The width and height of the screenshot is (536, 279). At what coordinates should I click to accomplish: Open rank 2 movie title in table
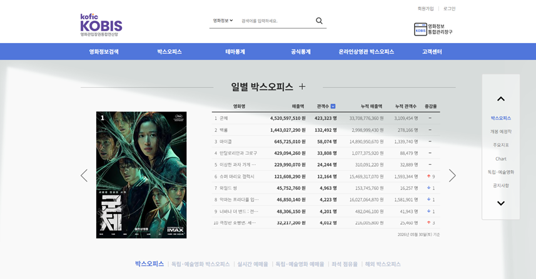[223, 130]
